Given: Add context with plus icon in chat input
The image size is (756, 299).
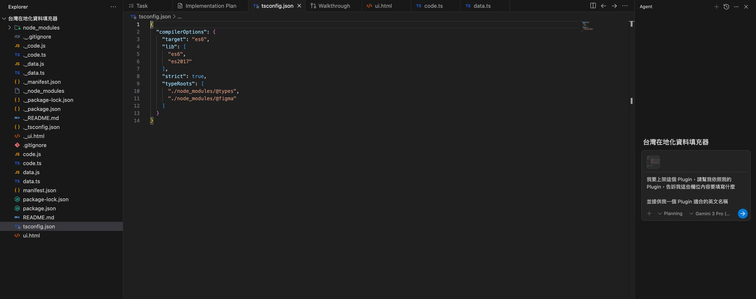Looking at the screenshot, I should [x=649, y=214].
